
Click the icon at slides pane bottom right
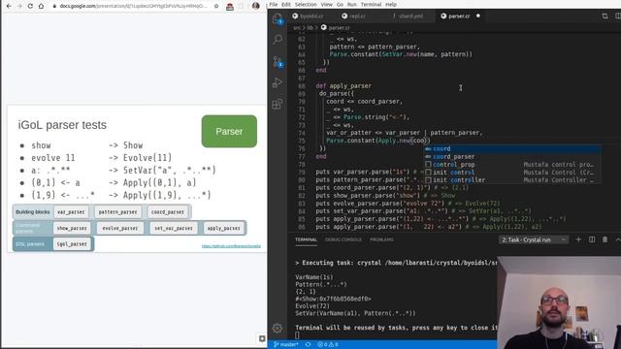[x=262, y=338]
